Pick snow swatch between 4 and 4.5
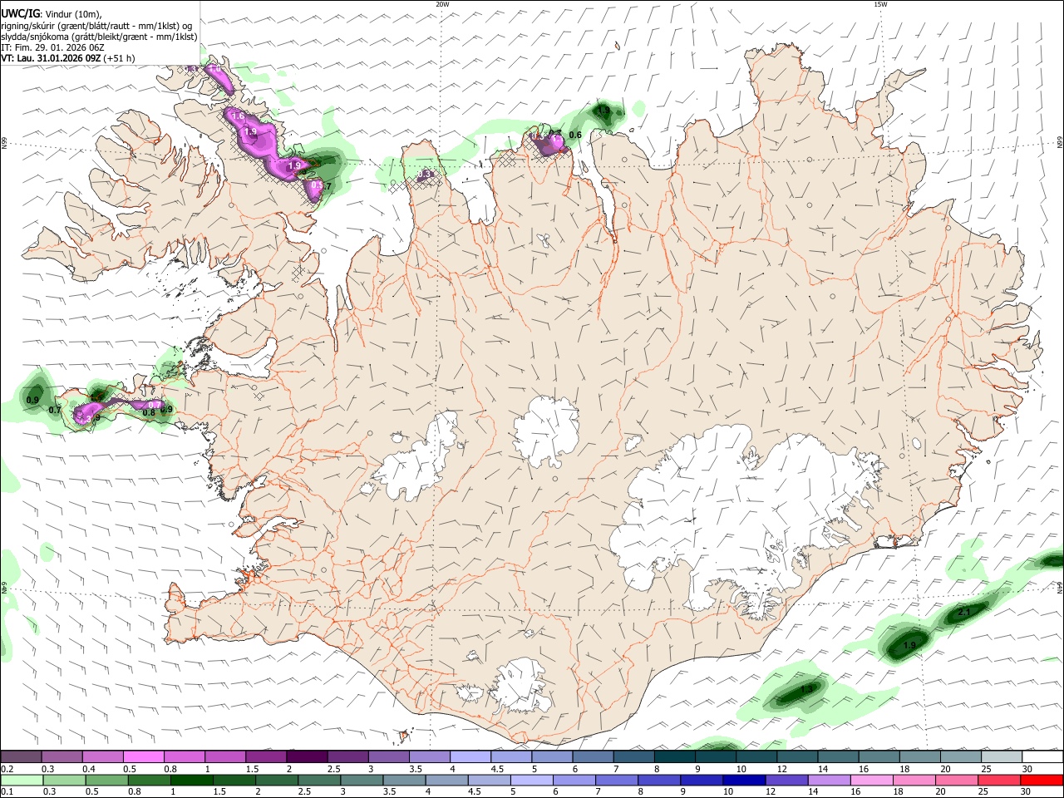Image resolution: width=1064 pixels, height=798 pixels. (x=470, y=756)
